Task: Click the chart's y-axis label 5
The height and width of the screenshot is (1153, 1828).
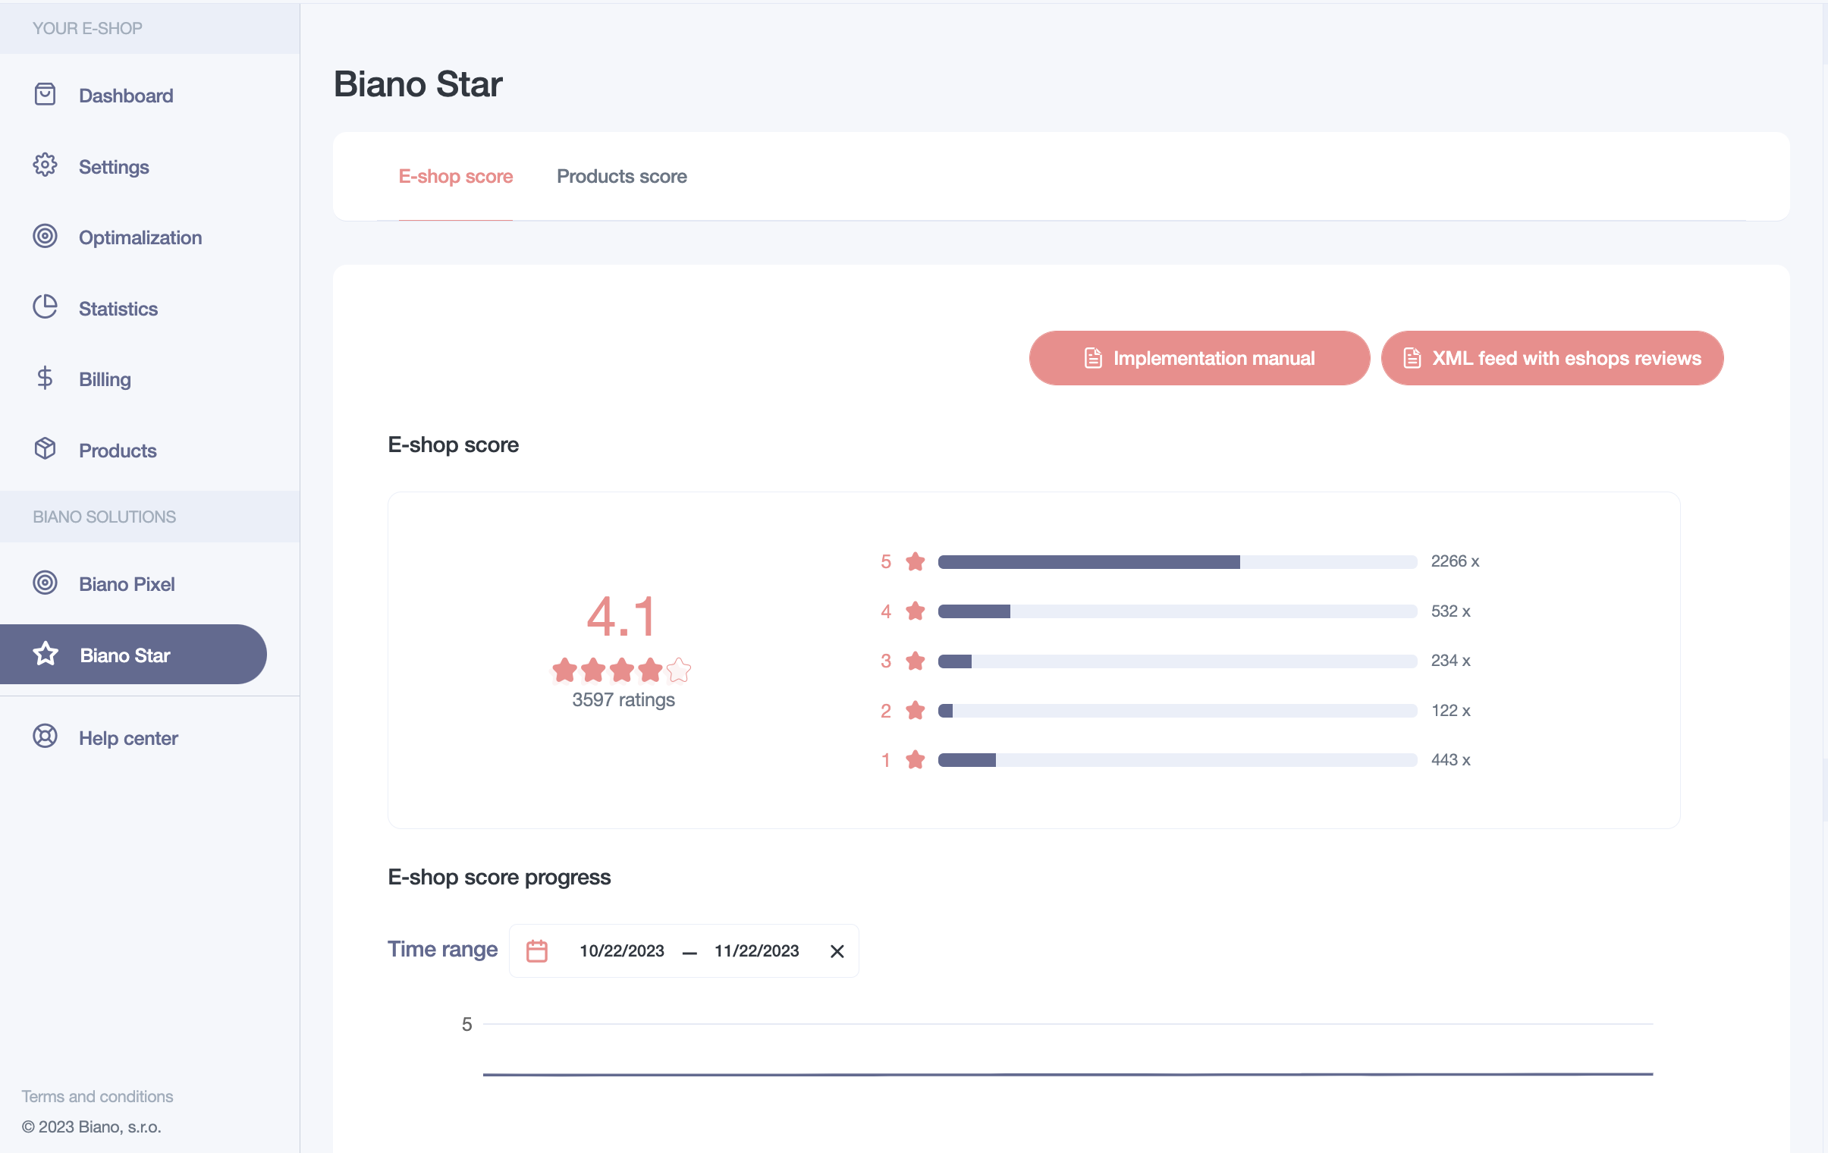Action: click(467, 1024)
